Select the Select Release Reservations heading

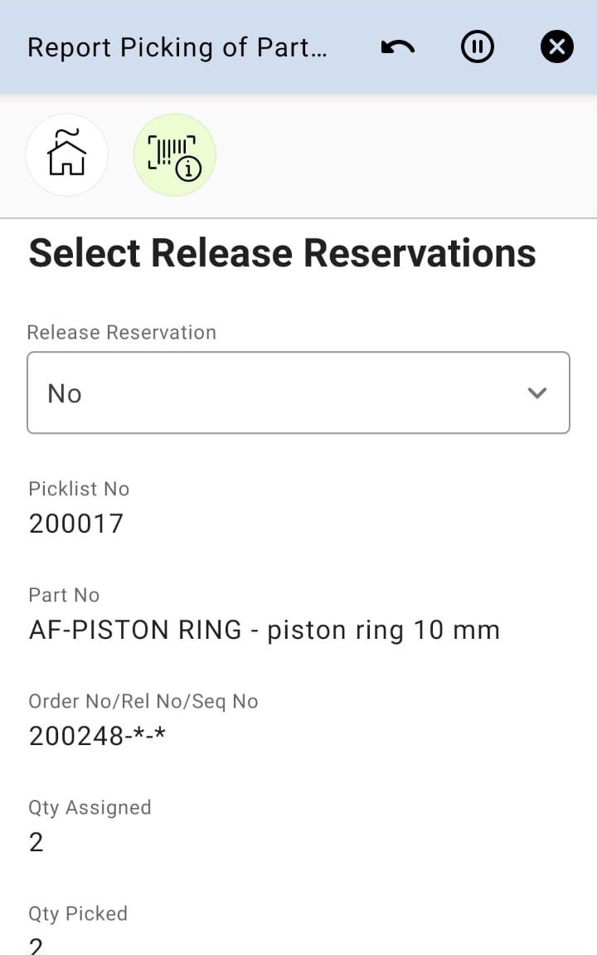pyautogui.click(x=282, y=253)
